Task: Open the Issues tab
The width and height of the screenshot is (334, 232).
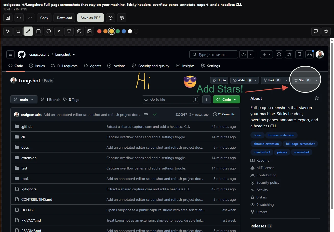Action: (37, 66)
